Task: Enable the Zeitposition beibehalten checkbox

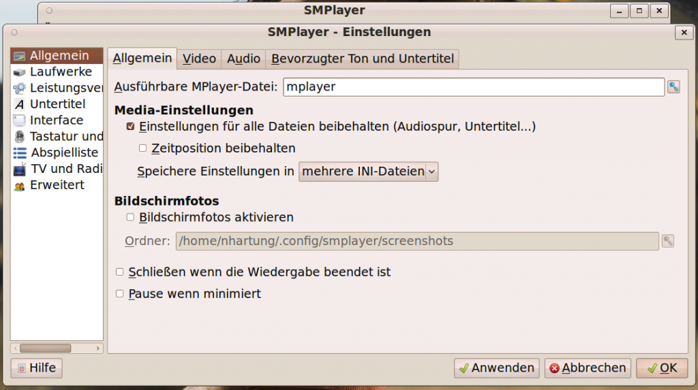Action: (143, 148)
